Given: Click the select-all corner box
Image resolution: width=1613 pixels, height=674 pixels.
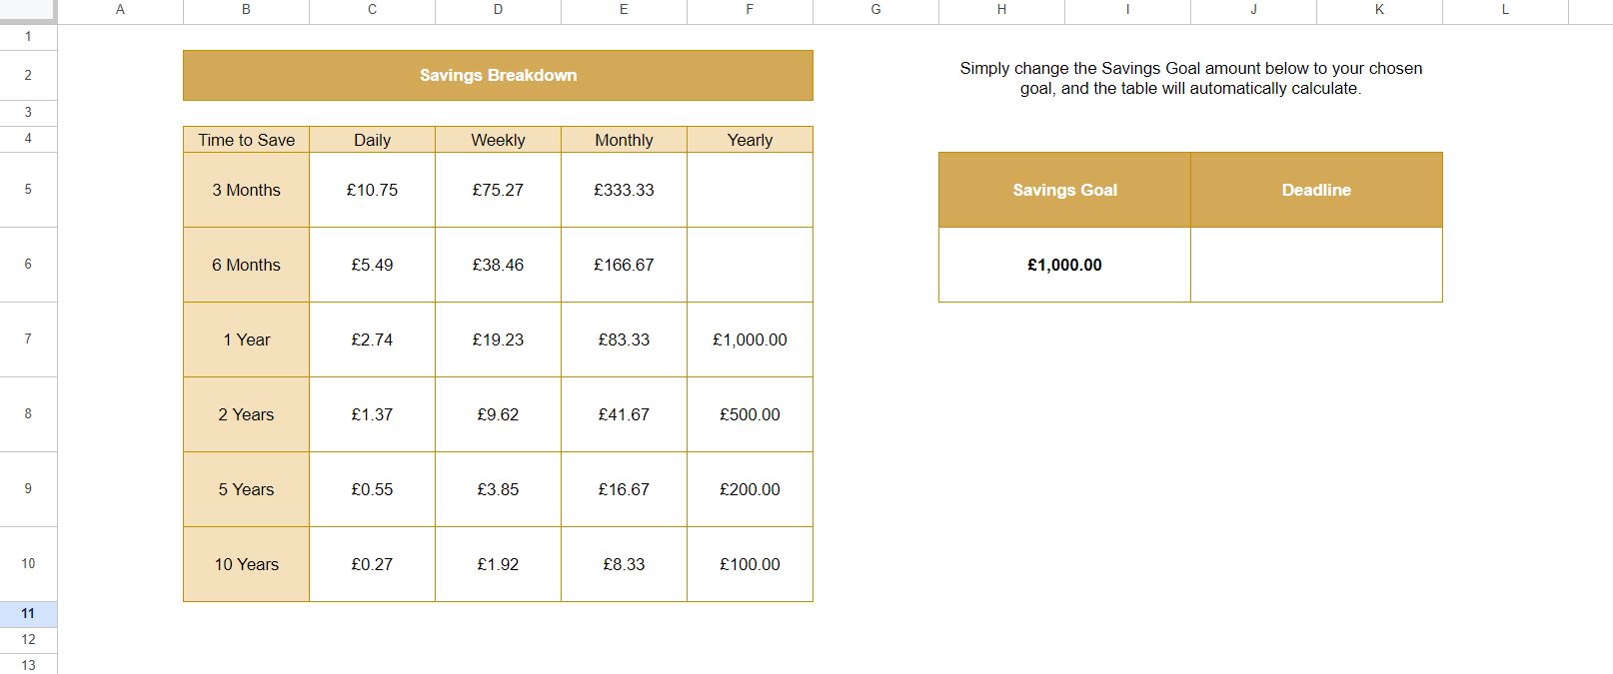Looking at the screenshot, I should click(x=28, y=11).
